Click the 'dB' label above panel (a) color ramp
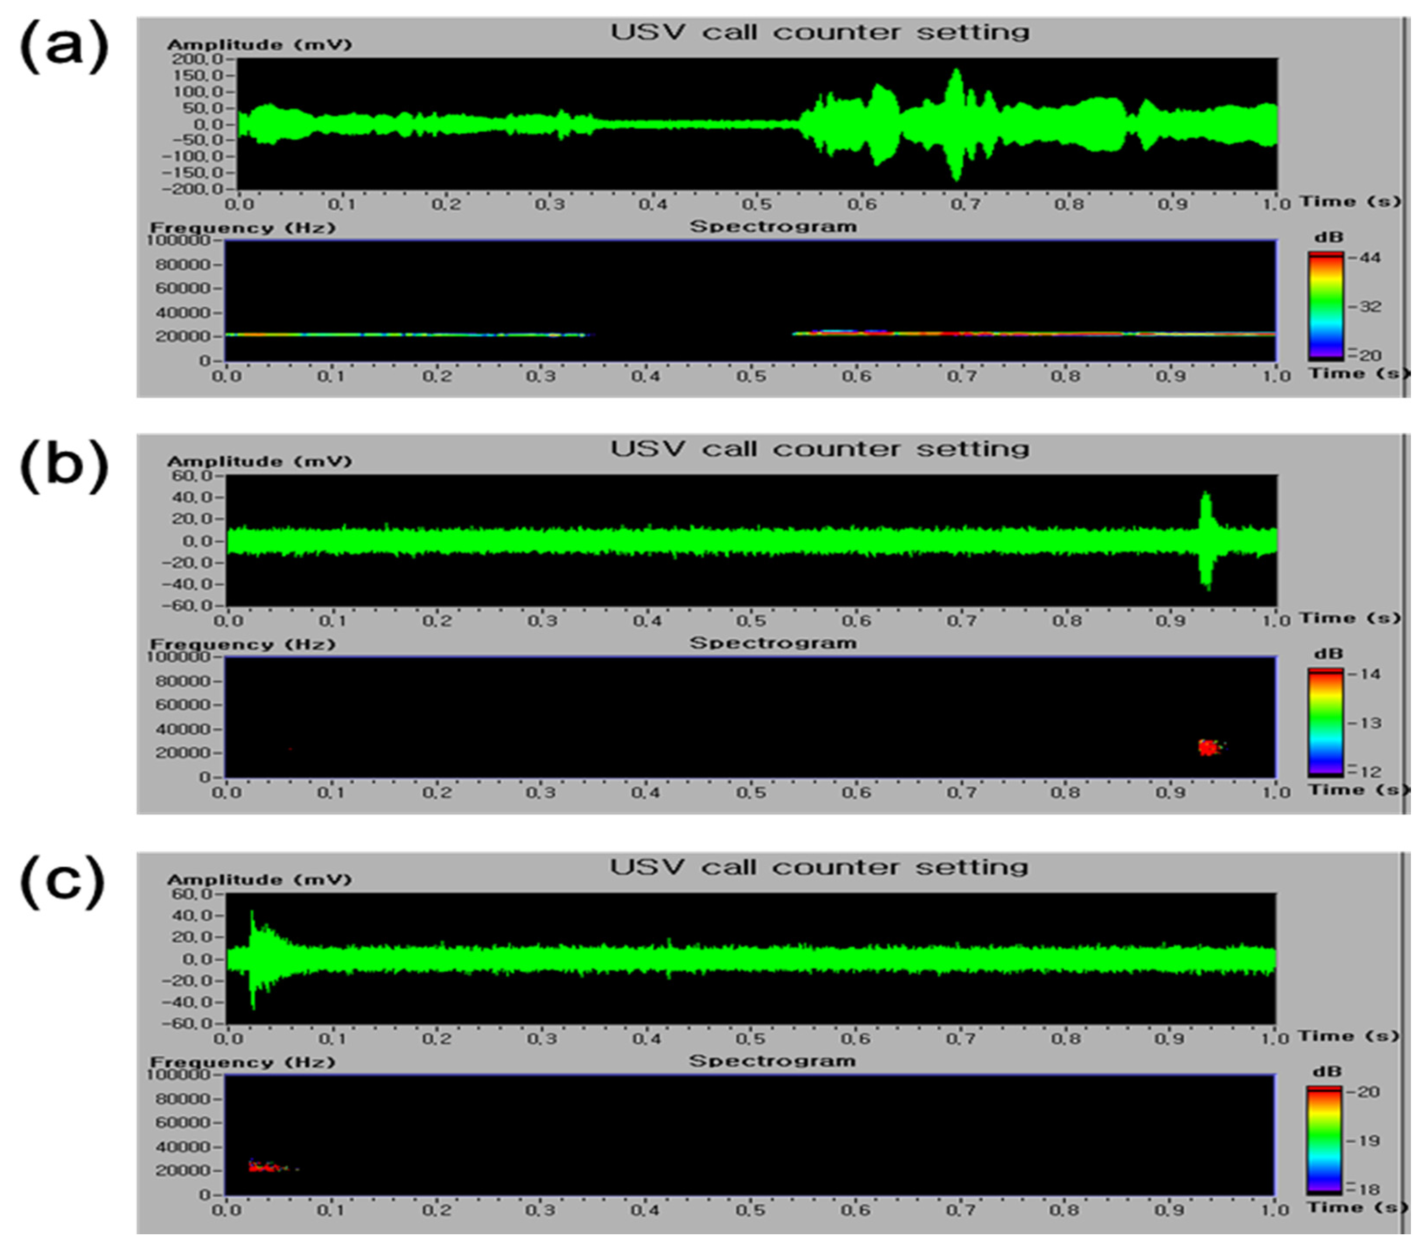This screenshot has height=1250, width=1422. click(x=1328, y=238)
